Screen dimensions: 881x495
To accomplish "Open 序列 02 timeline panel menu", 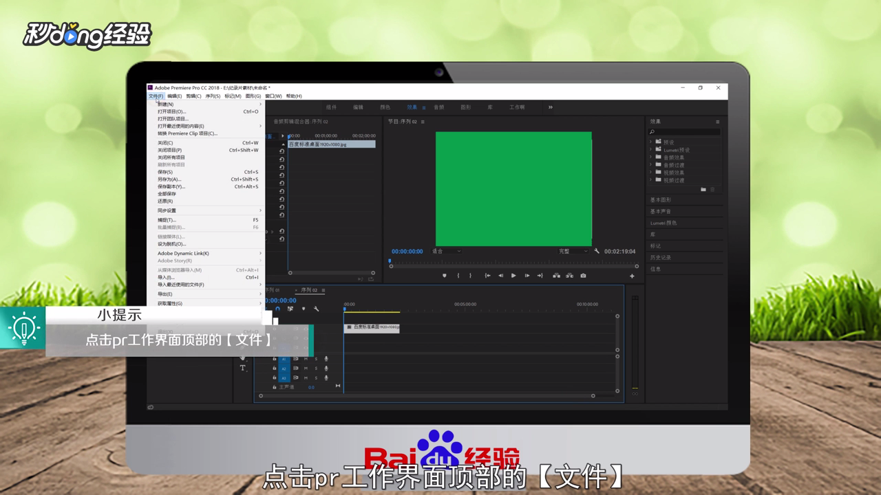I will tap(323, 290).
